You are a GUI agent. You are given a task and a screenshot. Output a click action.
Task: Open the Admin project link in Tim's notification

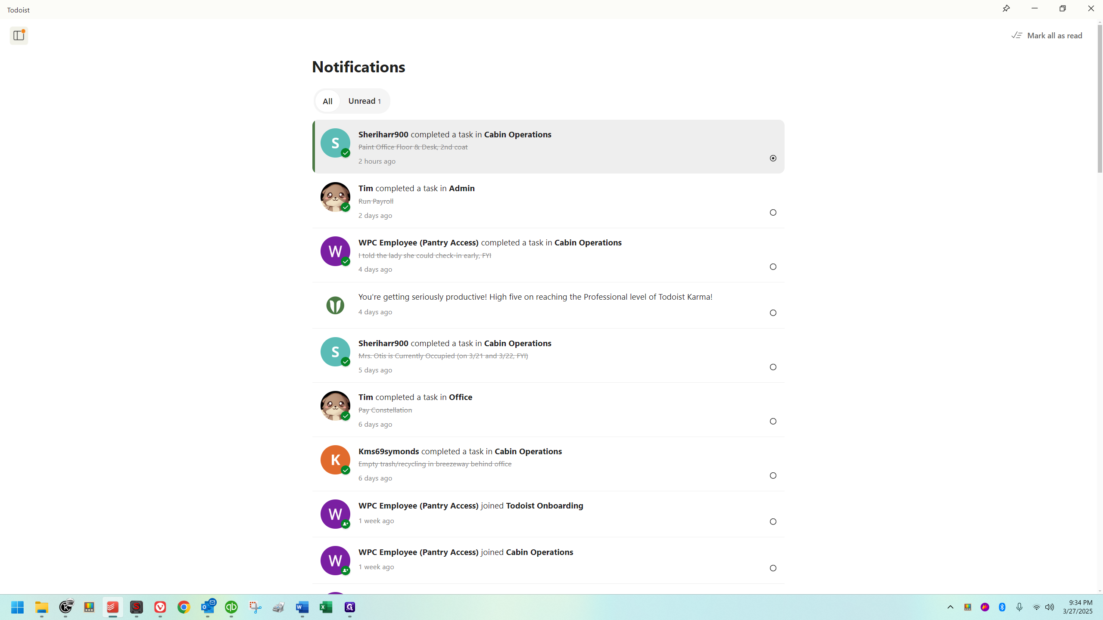click(461, 188)
